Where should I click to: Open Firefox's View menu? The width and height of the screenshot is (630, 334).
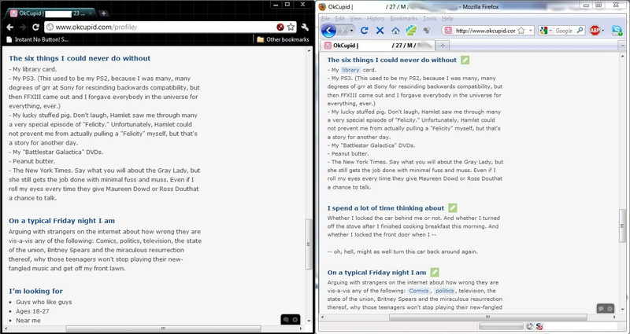(356, 18)
